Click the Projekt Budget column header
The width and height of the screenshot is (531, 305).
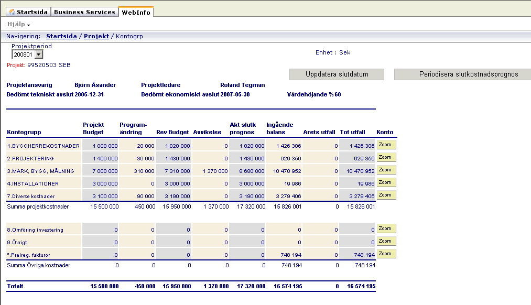[93, 128]
